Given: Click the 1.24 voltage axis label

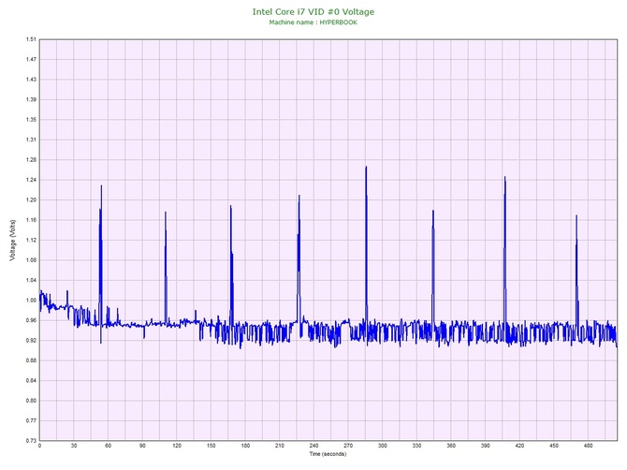Looking at the screenshot, I should [x=31, y=180].
